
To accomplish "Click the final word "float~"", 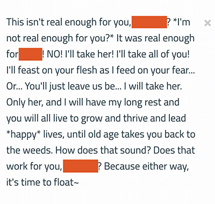I will (63, 182).
